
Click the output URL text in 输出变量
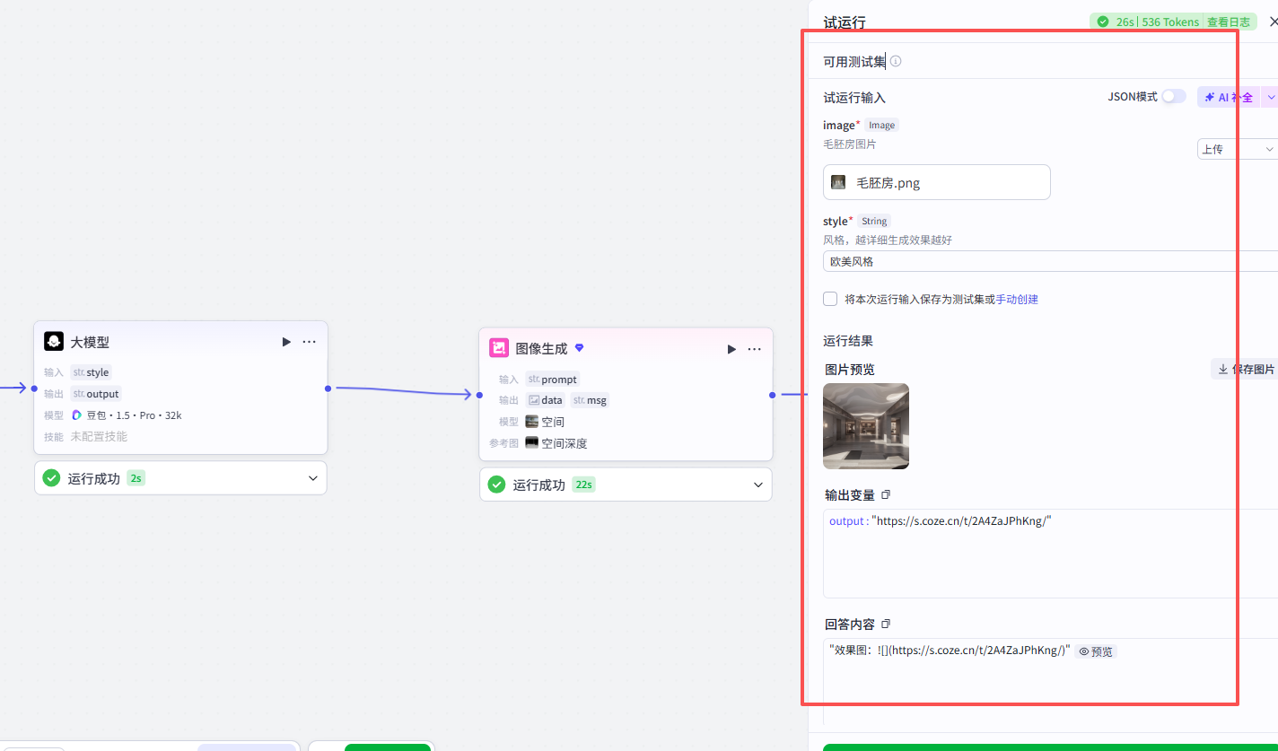pyautogui.click(x=961, y=520)
